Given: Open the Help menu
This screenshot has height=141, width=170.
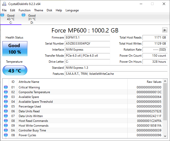Looking at the screenshot, I should point(59,10).
